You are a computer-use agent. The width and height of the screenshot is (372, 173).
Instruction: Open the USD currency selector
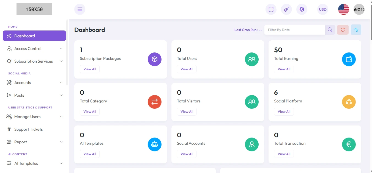[x=323, y=9]
